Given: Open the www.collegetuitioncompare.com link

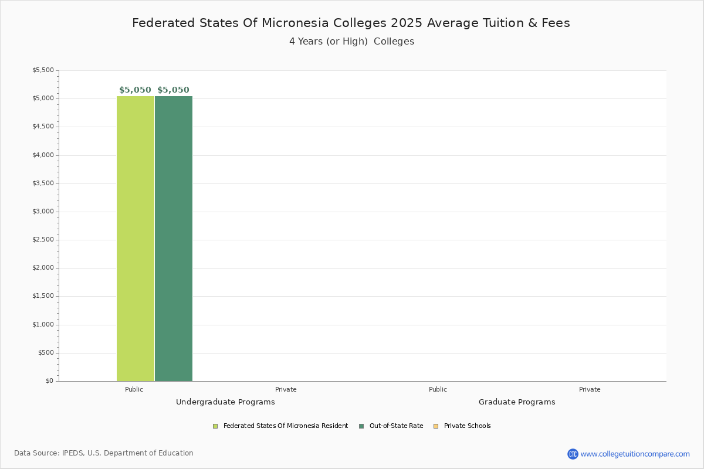Looking at the screenshot, I should point(635,454).
